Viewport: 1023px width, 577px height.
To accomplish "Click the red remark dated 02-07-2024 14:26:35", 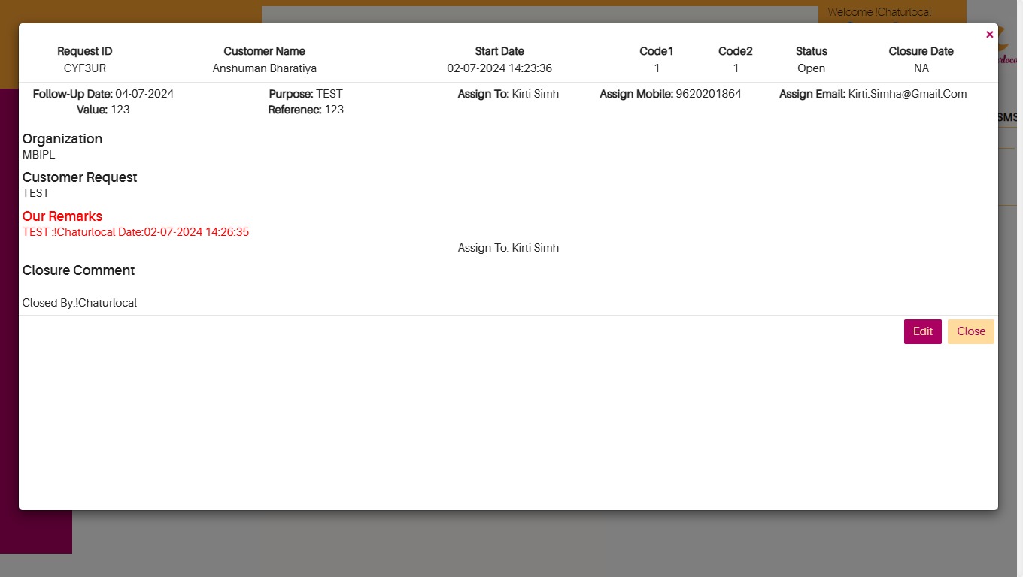I will [135, 232].
